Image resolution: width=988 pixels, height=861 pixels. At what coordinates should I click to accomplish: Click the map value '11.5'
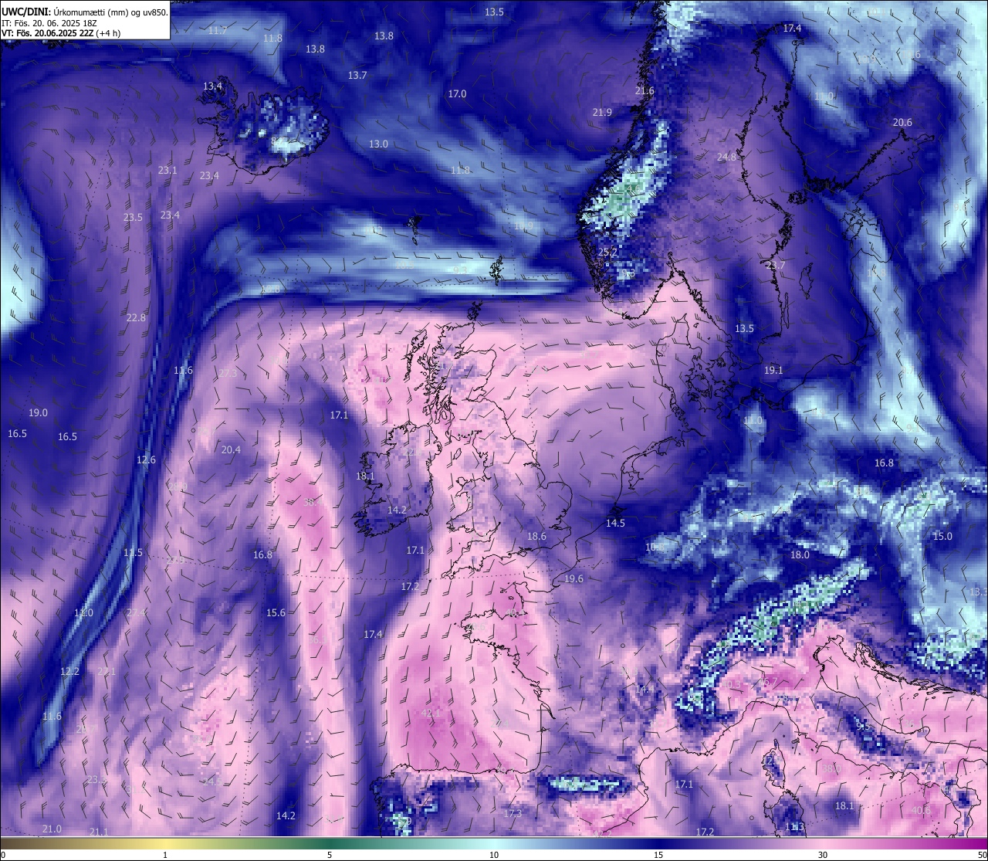point(133,553)
